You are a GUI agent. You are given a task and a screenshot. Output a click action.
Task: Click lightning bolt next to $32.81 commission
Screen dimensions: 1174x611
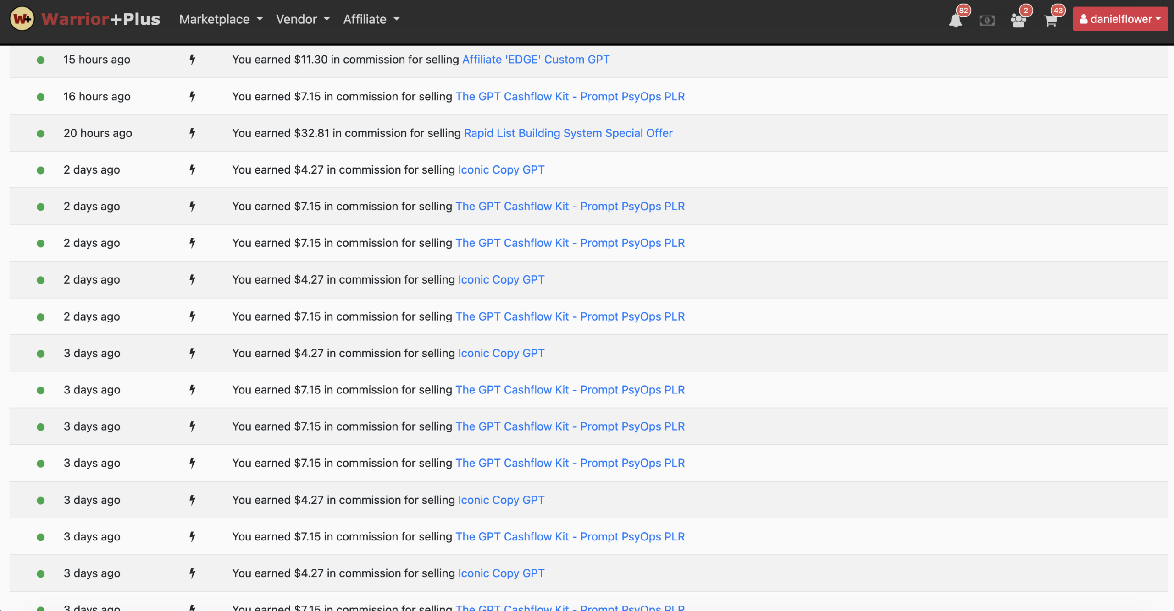tap(192, 133)
